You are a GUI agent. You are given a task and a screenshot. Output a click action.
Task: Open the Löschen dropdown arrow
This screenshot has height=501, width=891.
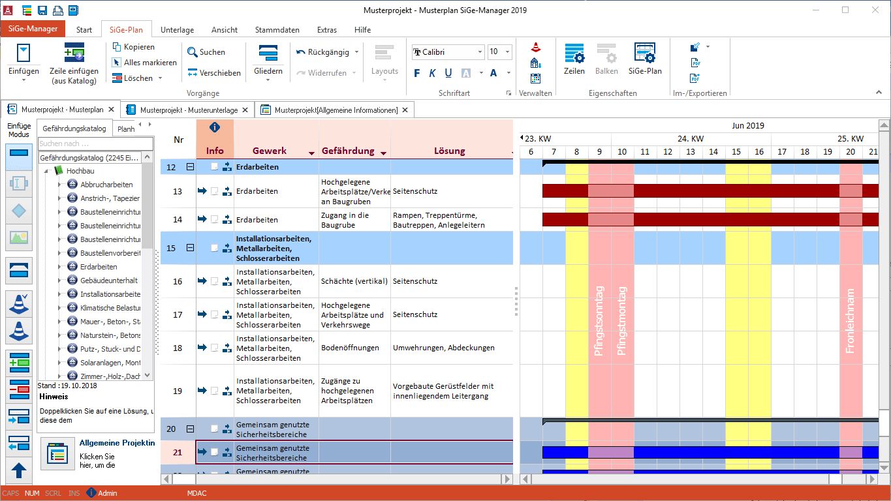[160, 78]
